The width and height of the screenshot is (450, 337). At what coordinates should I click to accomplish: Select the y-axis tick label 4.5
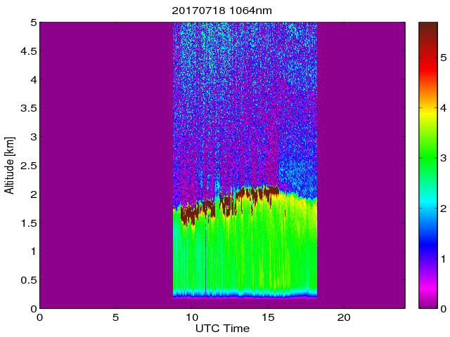point(27,51)
